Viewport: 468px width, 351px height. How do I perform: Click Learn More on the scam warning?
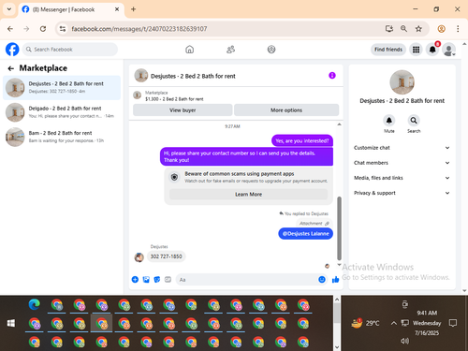pos(248,194)
